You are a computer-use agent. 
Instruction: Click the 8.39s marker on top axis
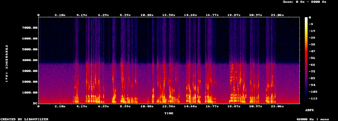125,15
